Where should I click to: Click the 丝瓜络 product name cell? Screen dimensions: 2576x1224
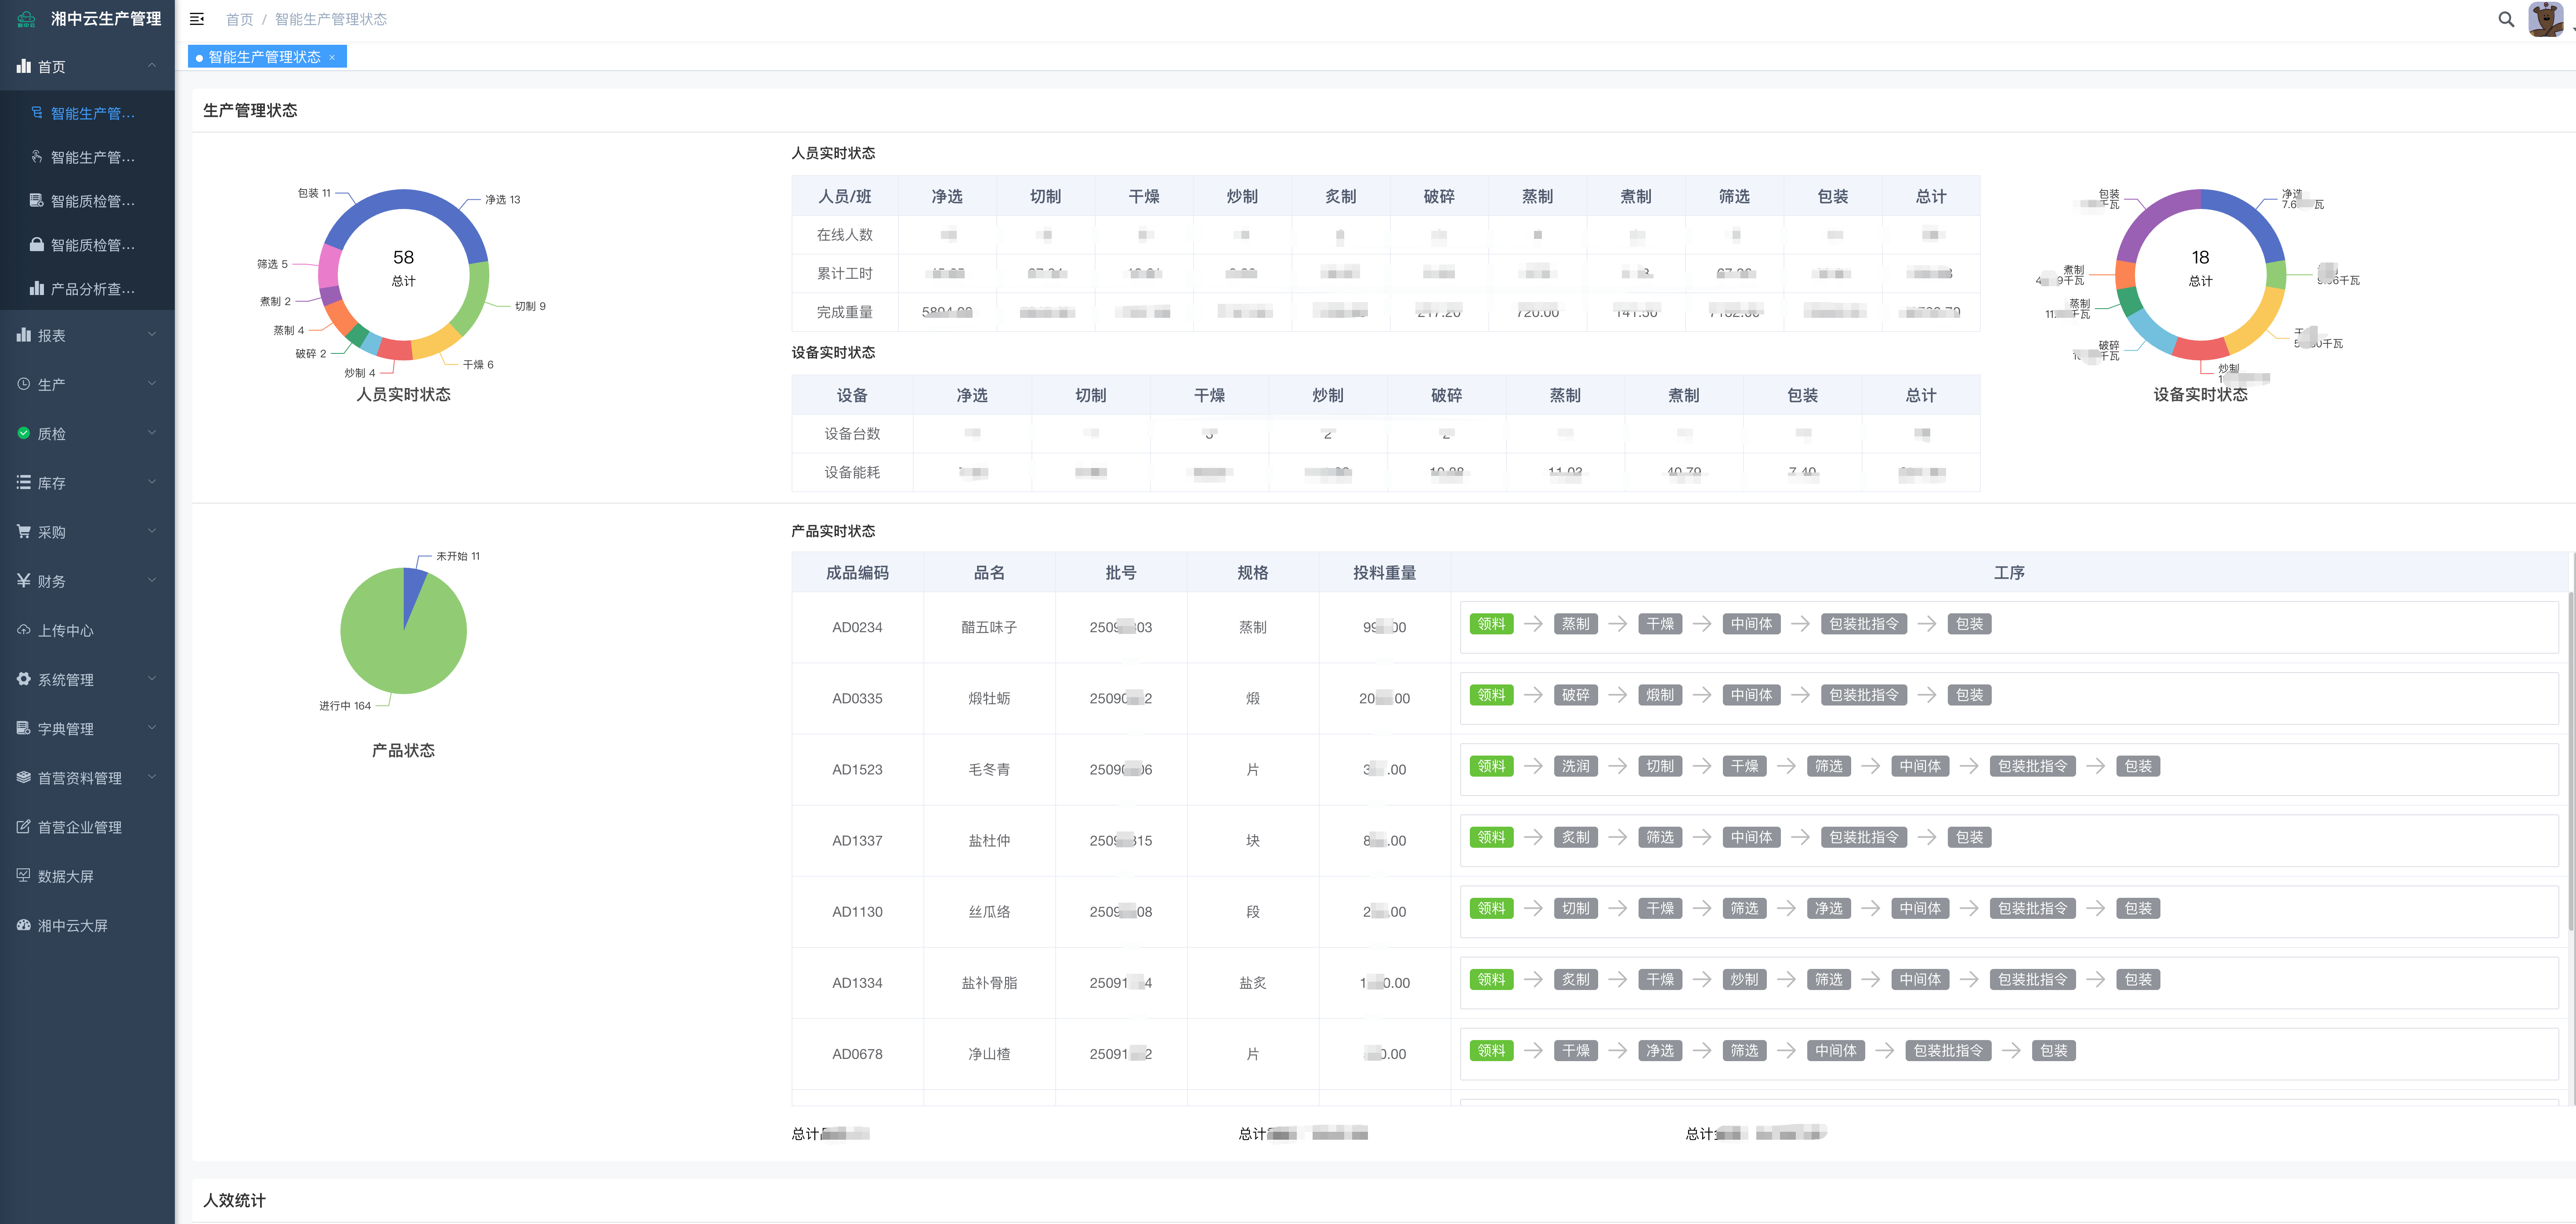[989, 911]
